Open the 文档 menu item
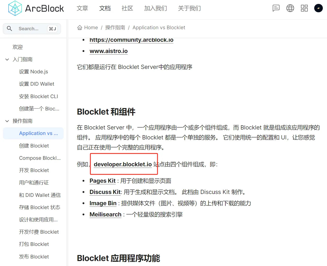The width and height of the screenshot is (327, 266). pos(105,8)
